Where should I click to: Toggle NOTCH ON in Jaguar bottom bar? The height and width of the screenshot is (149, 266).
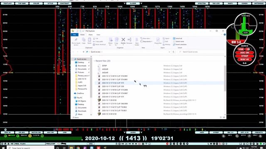point(36,132)
